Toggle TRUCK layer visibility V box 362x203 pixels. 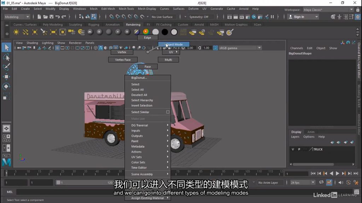293,149
